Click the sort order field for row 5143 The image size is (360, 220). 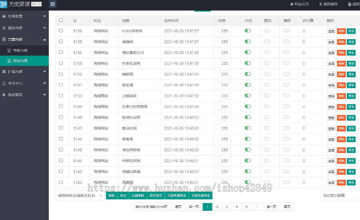224,172
